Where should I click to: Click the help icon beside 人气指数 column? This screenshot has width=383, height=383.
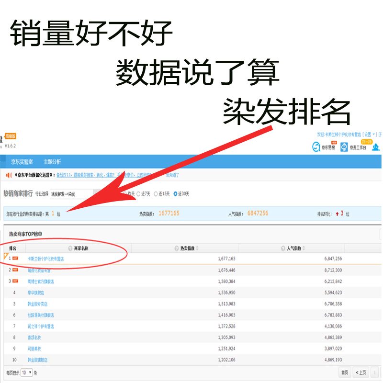[x=283, y=248]
